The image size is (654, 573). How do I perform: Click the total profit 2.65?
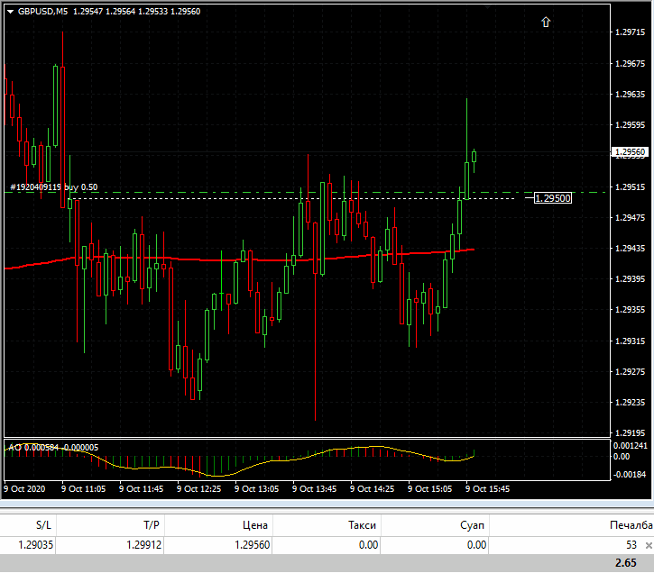point(626,563)
